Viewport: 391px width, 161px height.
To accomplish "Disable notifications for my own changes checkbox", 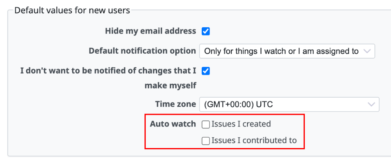I will coord(206,71).
